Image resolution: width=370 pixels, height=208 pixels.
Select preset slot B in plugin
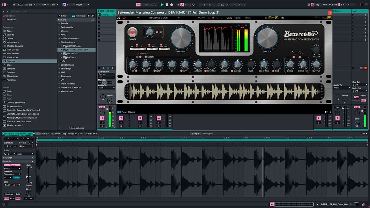(213, 18)
